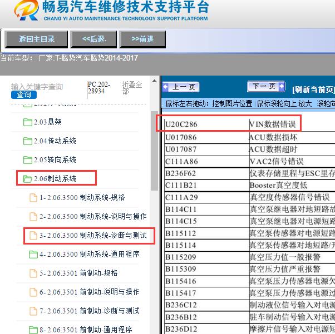Click folder icon beside 2.04传动系统
This screenshot has width=335, height=334.
click(28, 141)
